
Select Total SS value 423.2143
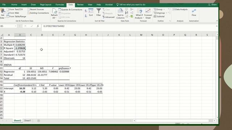(x=31, y=78)
